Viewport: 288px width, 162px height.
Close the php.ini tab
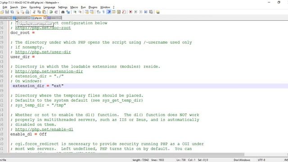(x=45, y=18)
